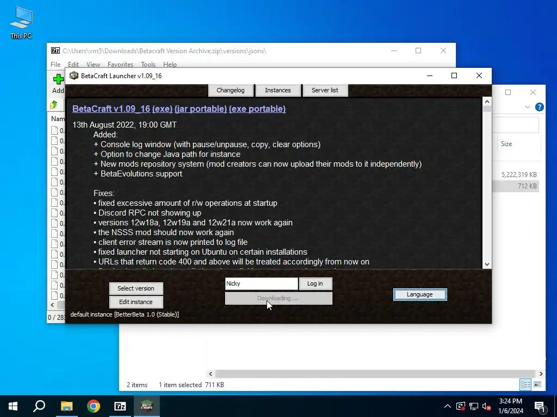Select the 712 KB file row

516,186
